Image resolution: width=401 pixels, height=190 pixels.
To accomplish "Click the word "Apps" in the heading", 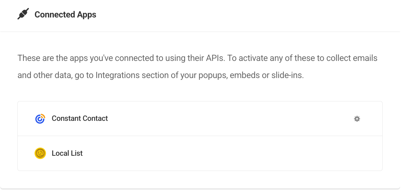I will tap(87, 15).
